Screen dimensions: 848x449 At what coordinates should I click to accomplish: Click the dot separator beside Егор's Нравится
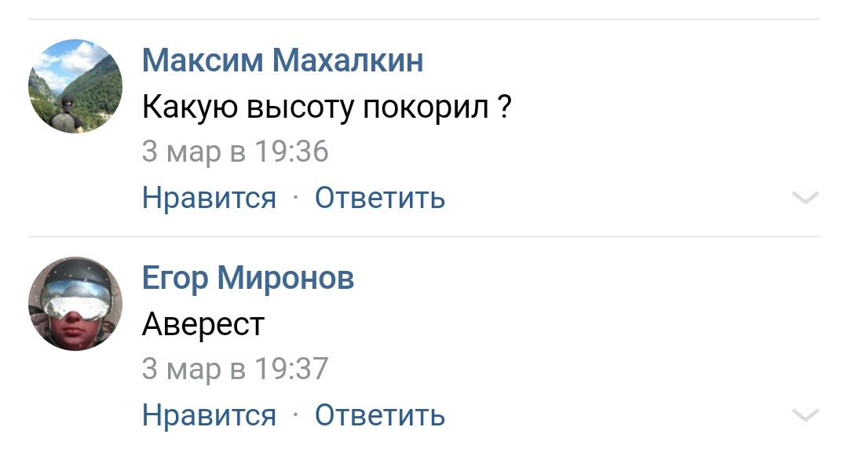click(x=295, y=415)
